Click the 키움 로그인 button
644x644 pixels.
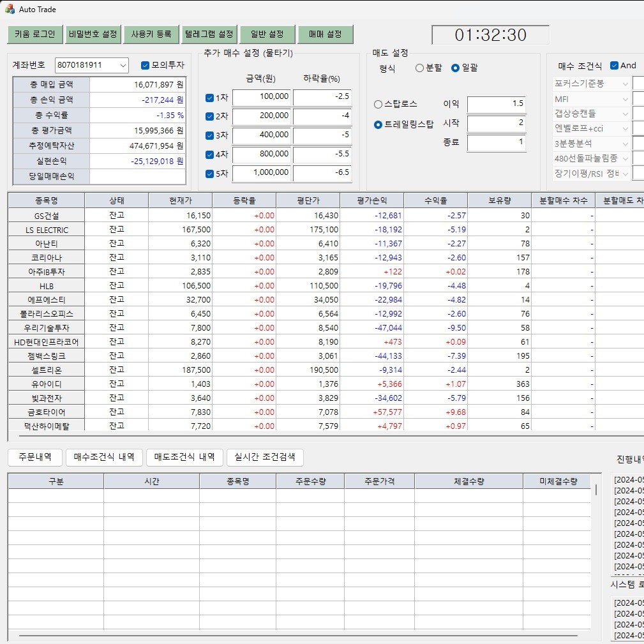34,34
